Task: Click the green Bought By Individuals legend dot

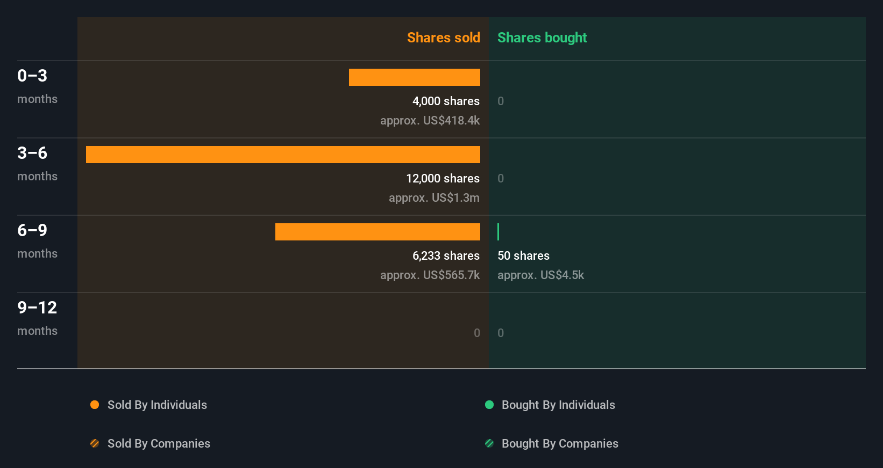Action: tap(489, 405)
